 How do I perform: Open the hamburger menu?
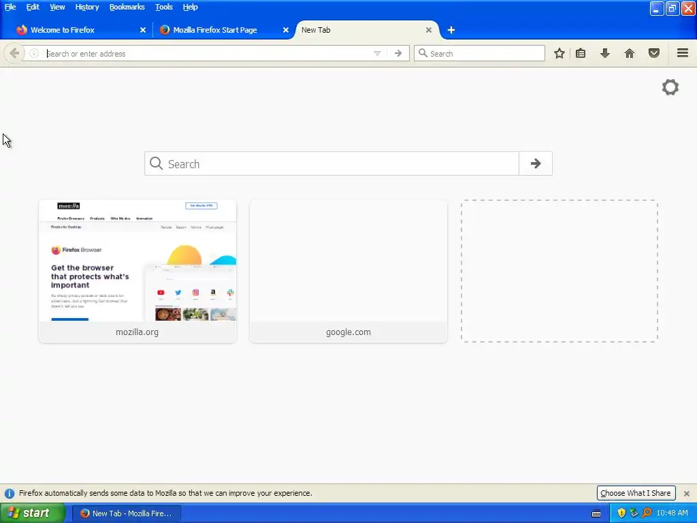click(683, 53)
